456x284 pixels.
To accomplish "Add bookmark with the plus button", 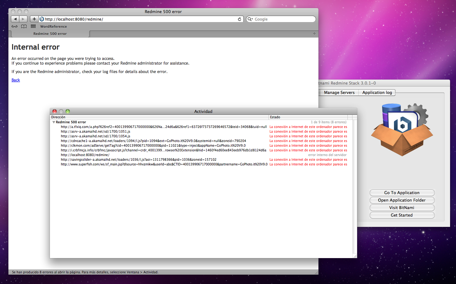I will click(x=34, y=19).
